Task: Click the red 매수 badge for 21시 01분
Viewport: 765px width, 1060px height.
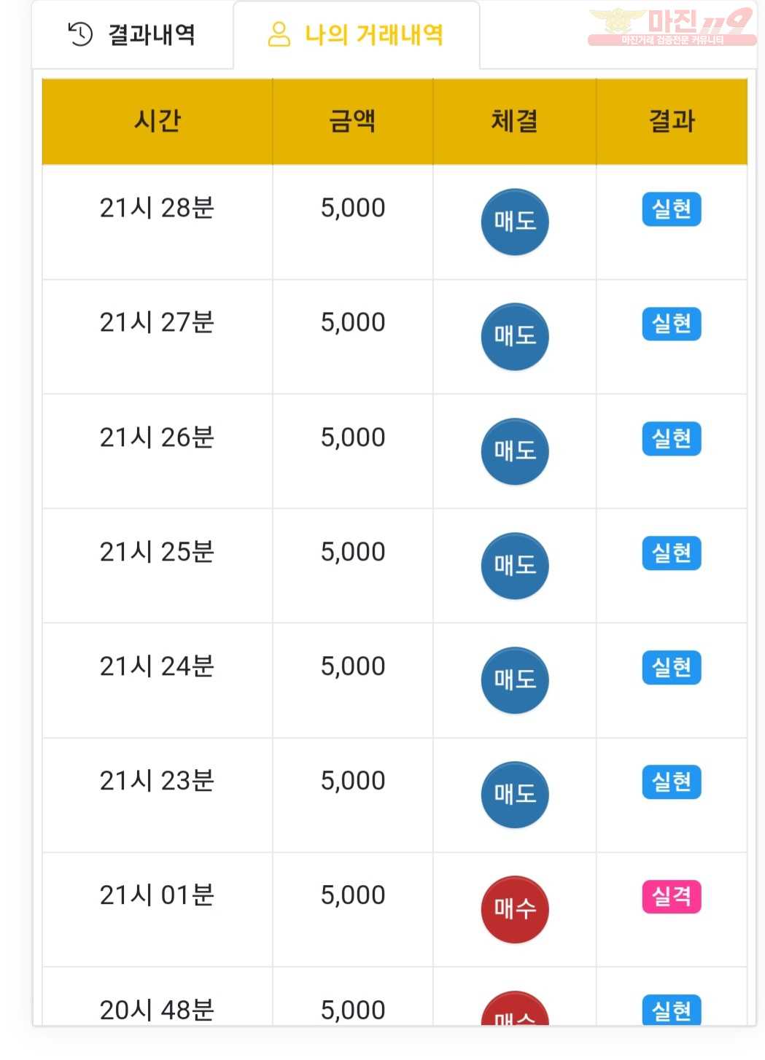Action: [515, 909]
